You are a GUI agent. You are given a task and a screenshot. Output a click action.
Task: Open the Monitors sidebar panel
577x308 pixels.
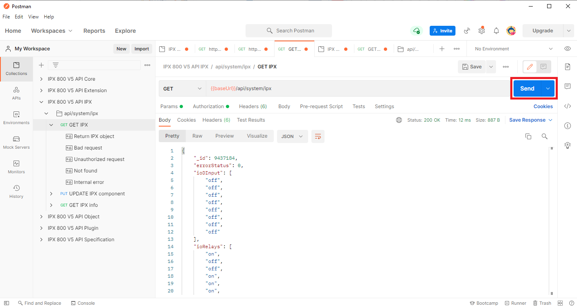pyautogui.click(x=16, y=167)
